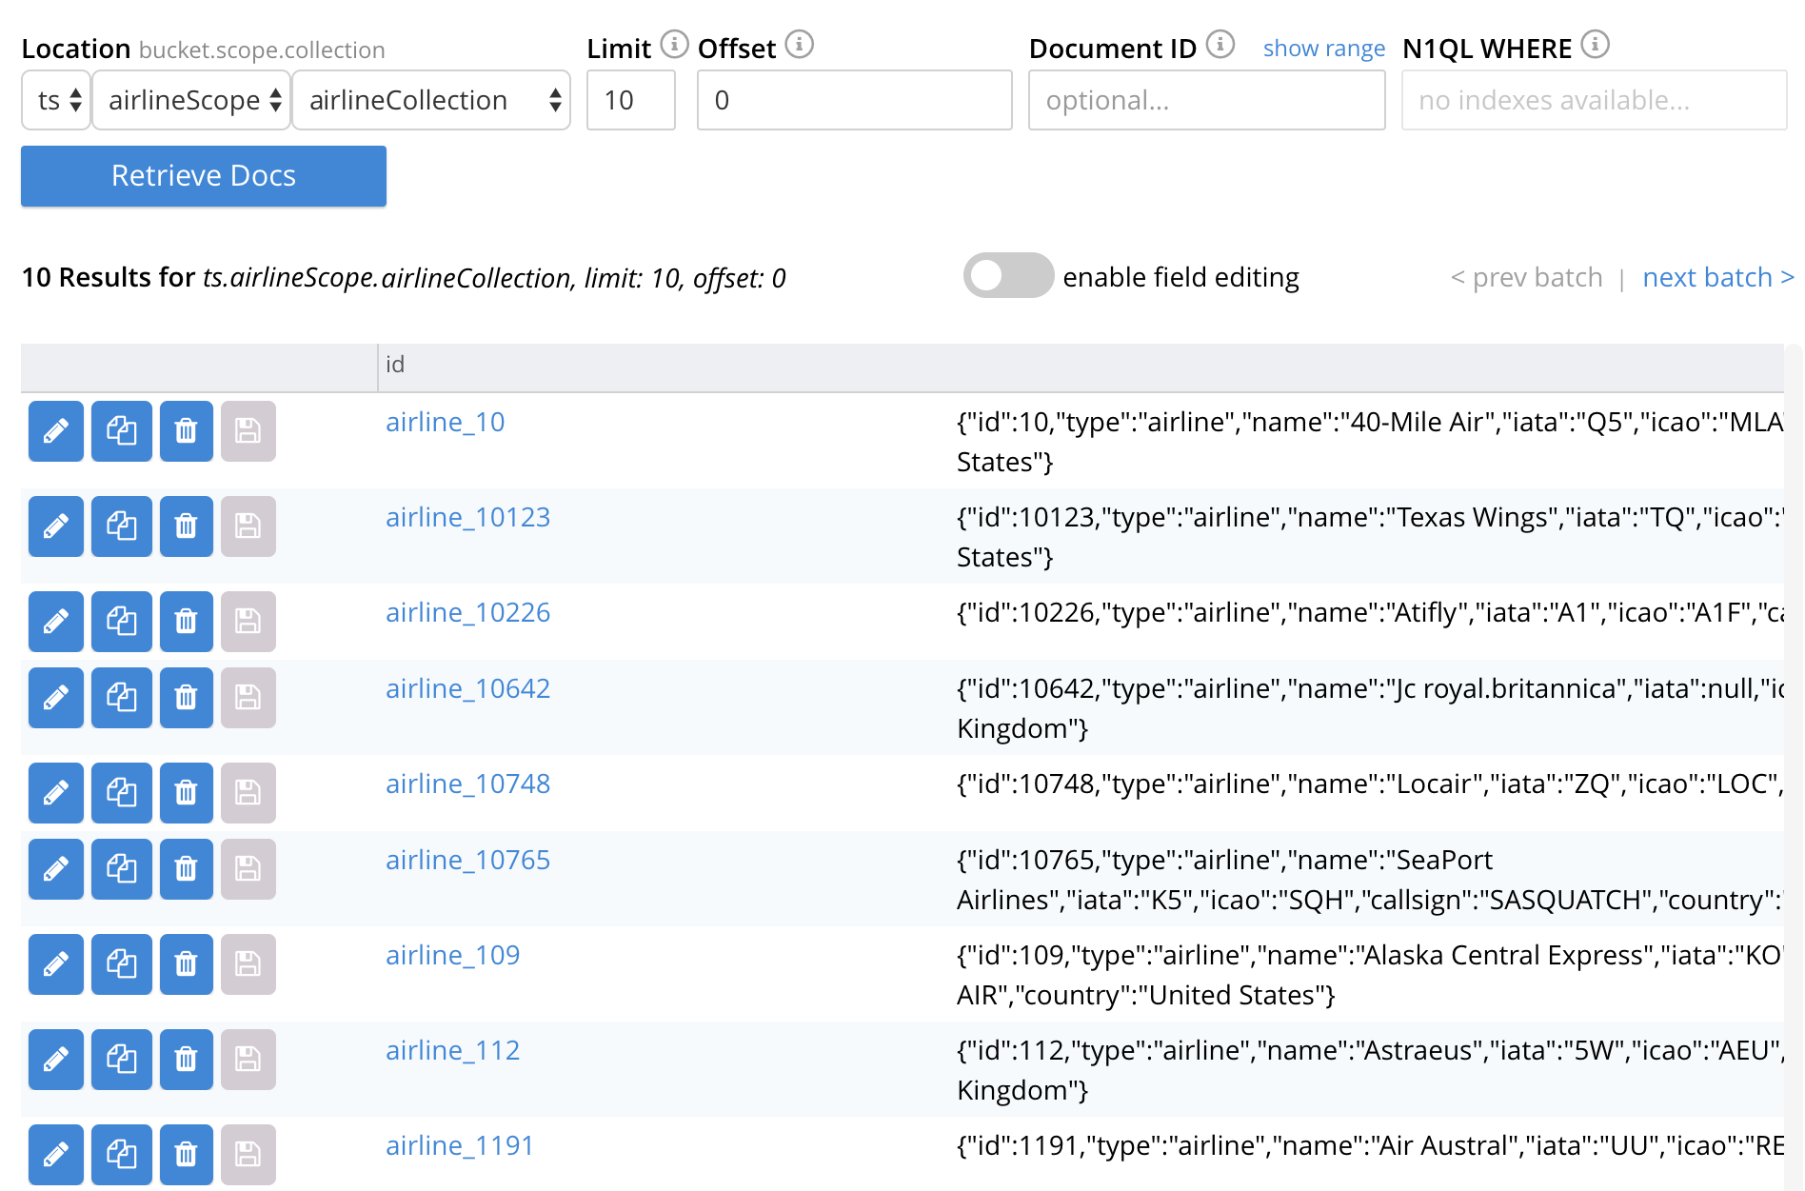
Task: Click the Offset input field
Action: [854, 100]
